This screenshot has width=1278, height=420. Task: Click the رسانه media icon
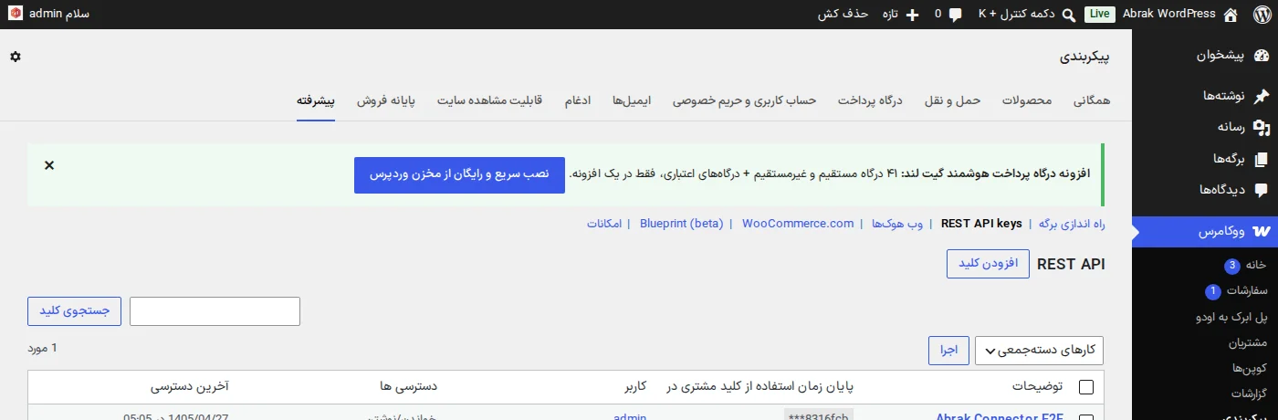coord(1261,128)
